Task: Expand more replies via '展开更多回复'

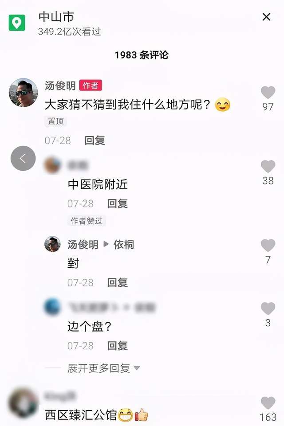Action: [x=99, y=368]
